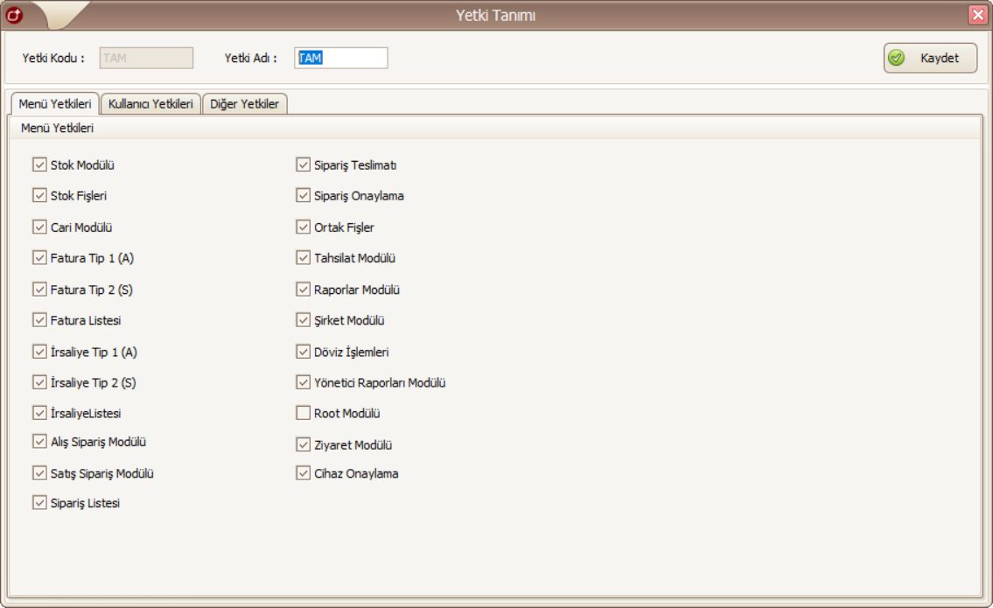Click the disabled Yetki Kodu field
Image resolution: width=993 pixels, height=608 pixels.
pyautogui.click(x=146, y=58)
